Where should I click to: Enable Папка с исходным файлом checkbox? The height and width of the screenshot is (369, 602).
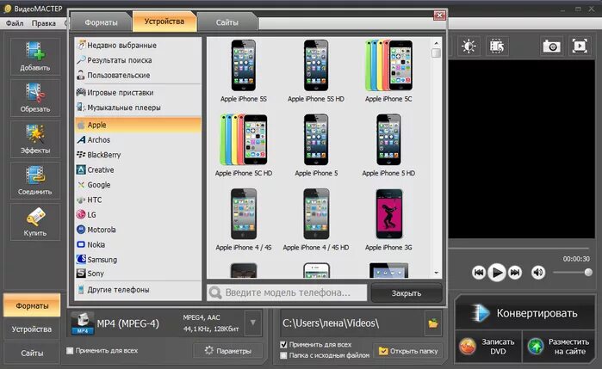pyautogui.click(x=283, y=355)
